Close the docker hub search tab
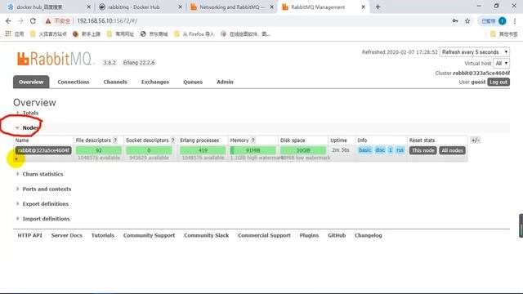523x294 pixels. [x=88, y=7]
